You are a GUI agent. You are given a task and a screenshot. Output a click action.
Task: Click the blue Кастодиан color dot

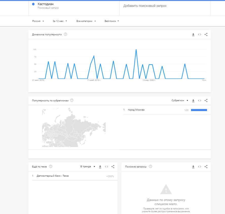[34, 4]
